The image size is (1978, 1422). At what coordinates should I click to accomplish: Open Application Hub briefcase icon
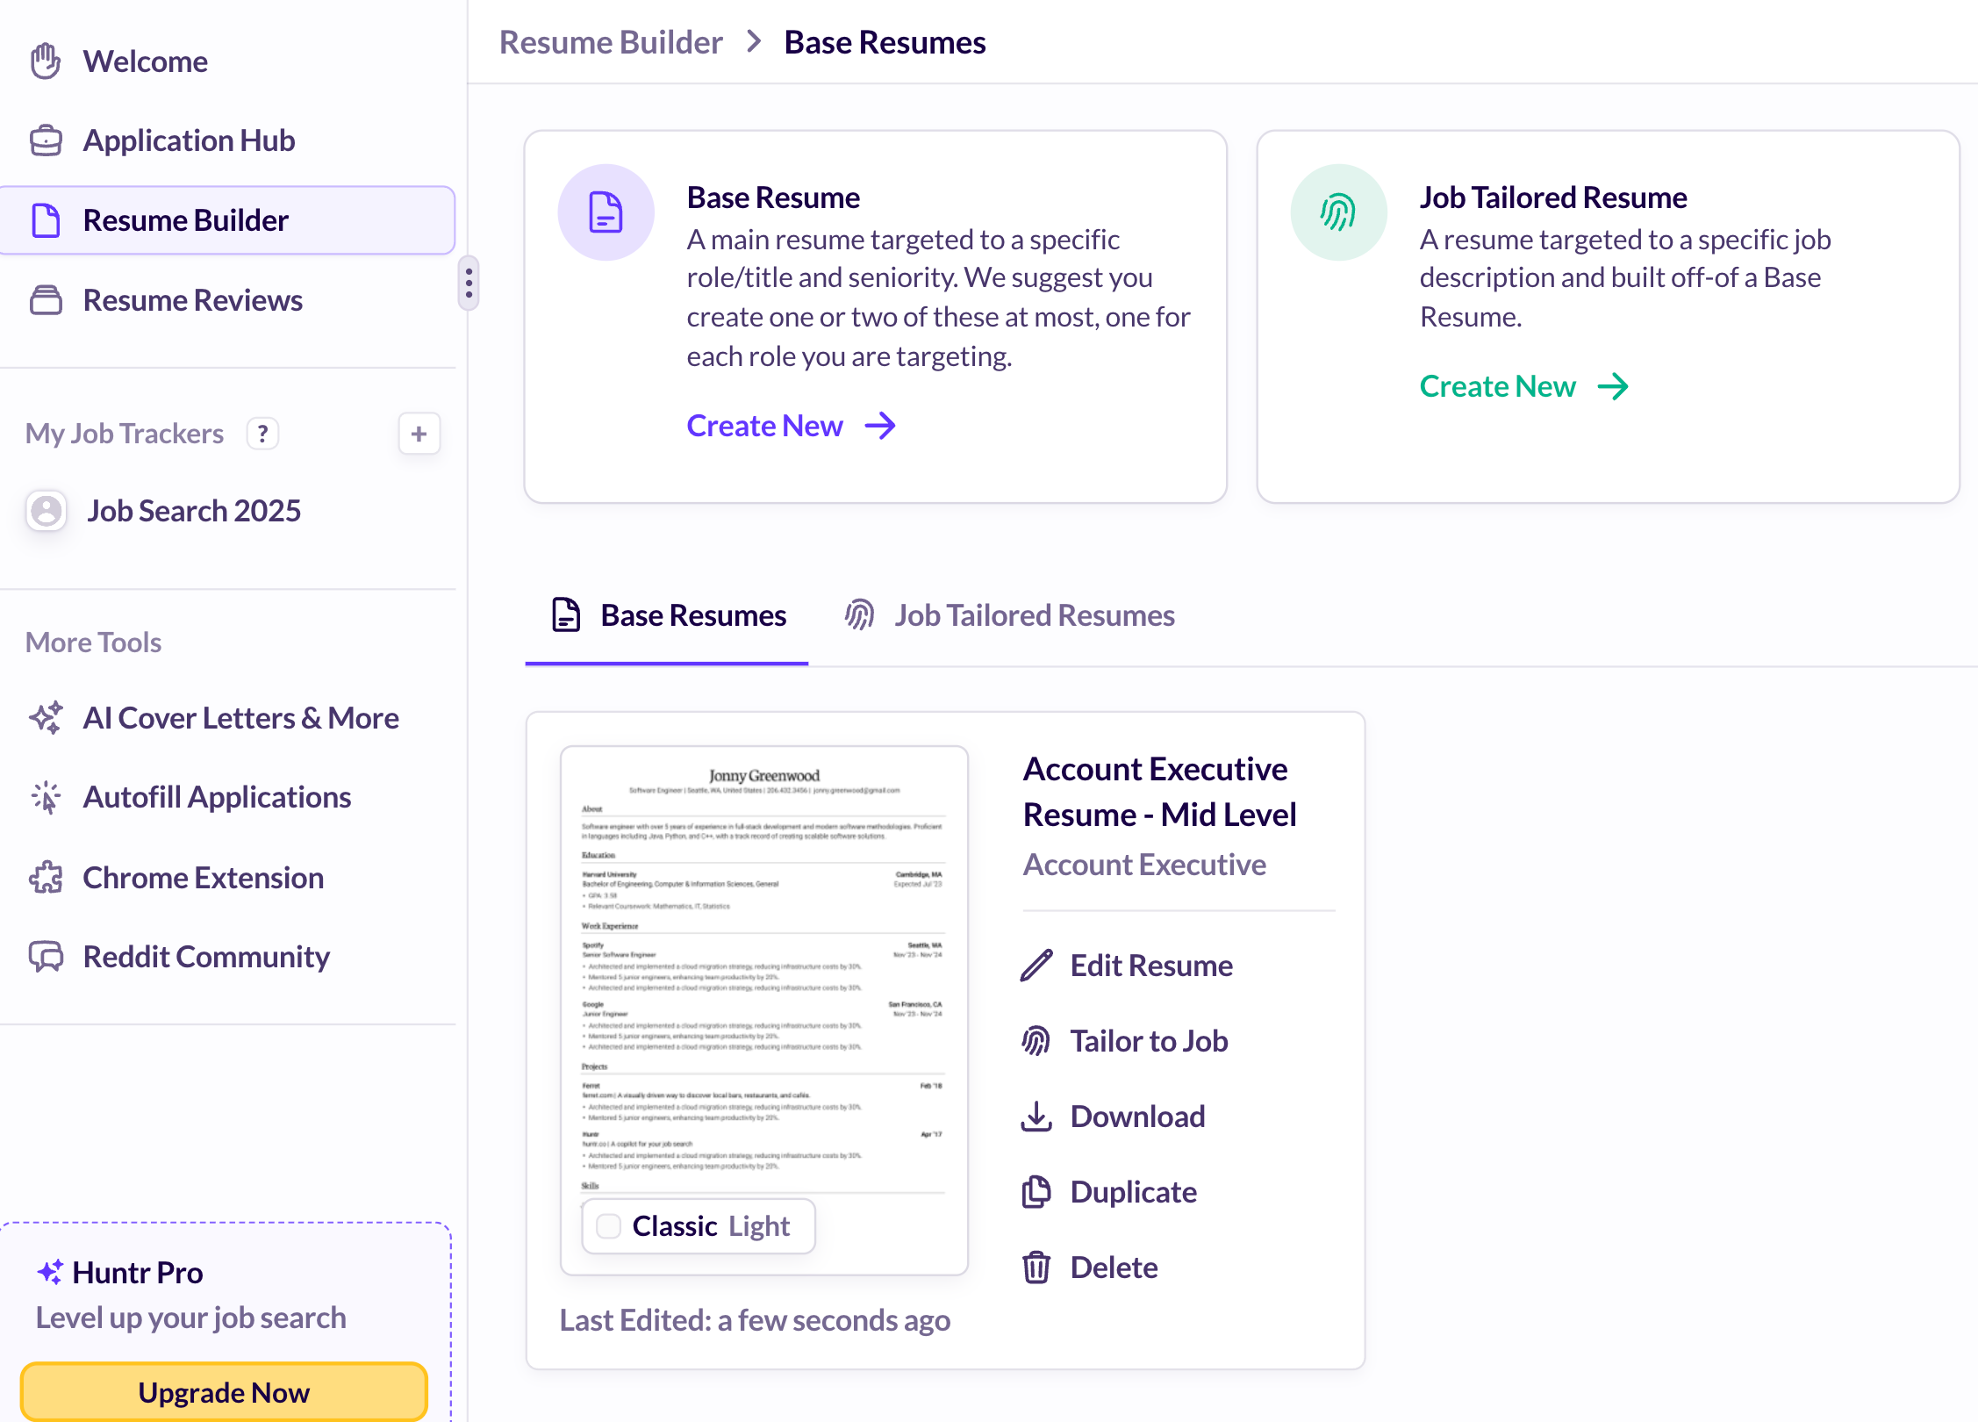click(46, 140)
